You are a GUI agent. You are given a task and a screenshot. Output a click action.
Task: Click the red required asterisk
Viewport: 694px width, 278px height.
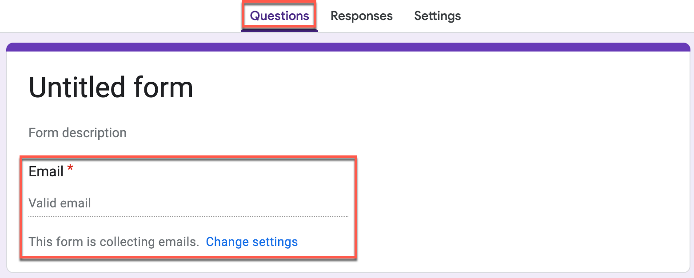[70, 170]
